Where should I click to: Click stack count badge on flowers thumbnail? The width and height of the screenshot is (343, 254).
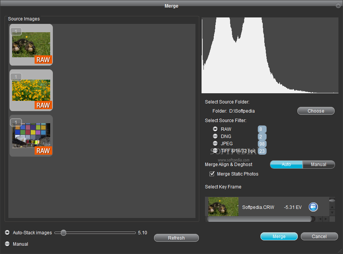click(16, 77)
